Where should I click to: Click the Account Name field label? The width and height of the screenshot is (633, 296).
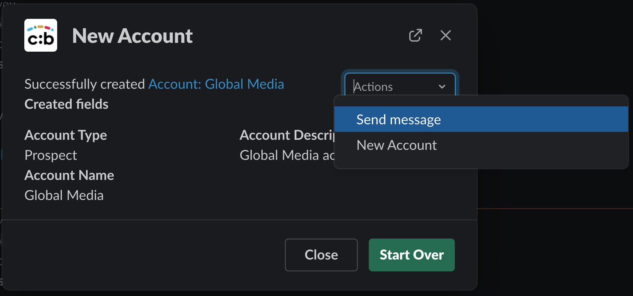point(69,175)
